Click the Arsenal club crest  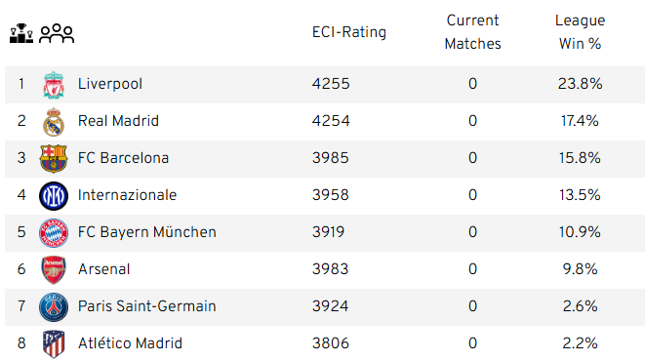[54, 269]
